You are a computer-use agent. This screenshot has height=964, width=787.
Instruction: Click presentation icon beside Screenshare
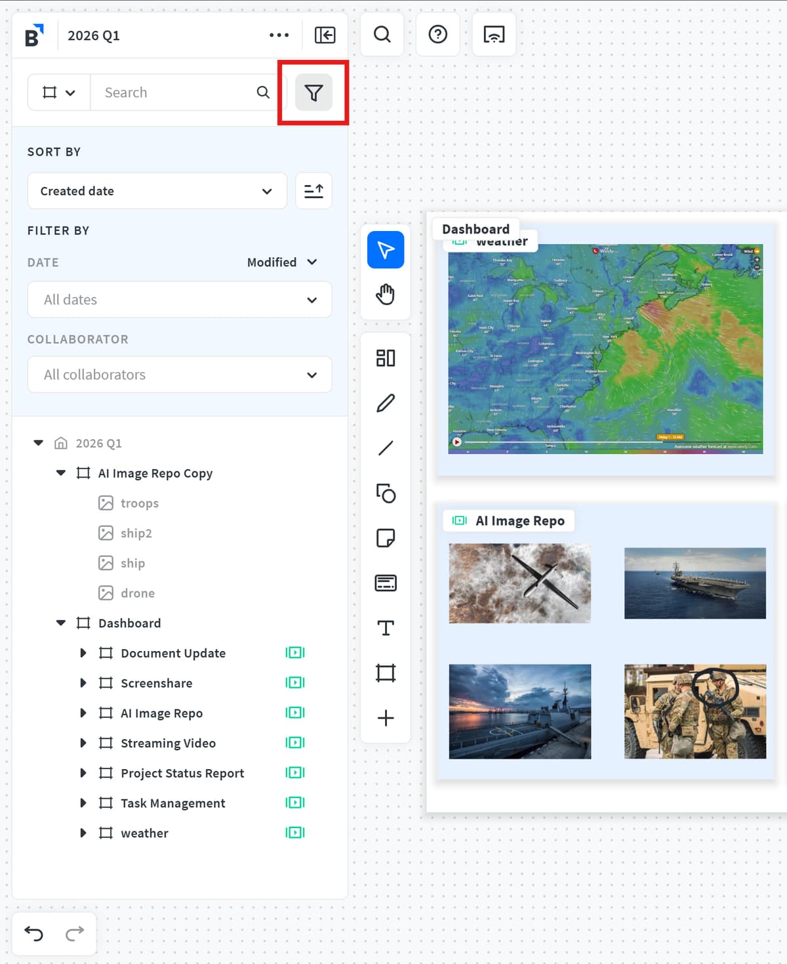pos(295,683)
